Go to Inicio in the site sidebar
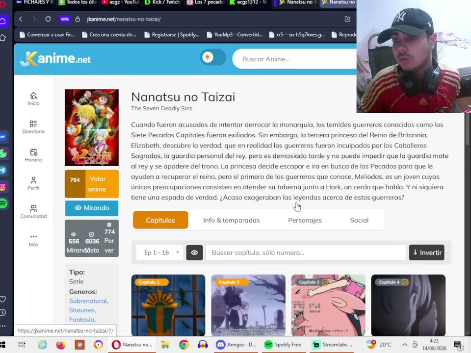The height and width of the screenshot is (353, 471). [33, 99]
